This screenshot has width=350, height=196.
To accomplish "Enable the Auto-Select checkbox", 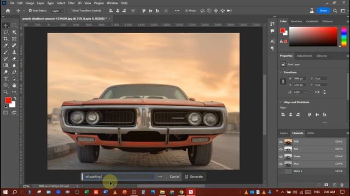I will (30, 11).
